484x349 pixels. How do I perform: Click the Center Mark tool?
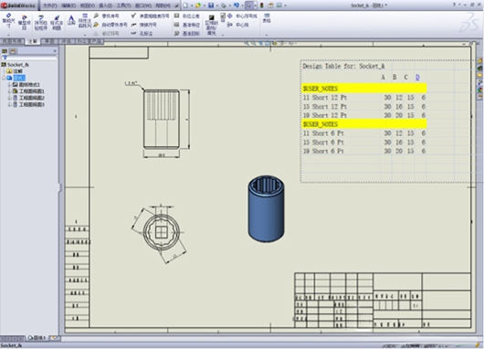click(243, 16)
